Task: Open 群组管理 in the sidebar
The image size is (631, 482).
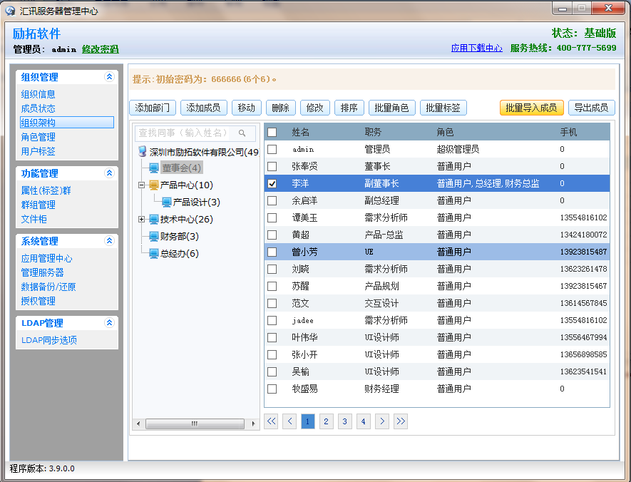Action: (39, 205)
